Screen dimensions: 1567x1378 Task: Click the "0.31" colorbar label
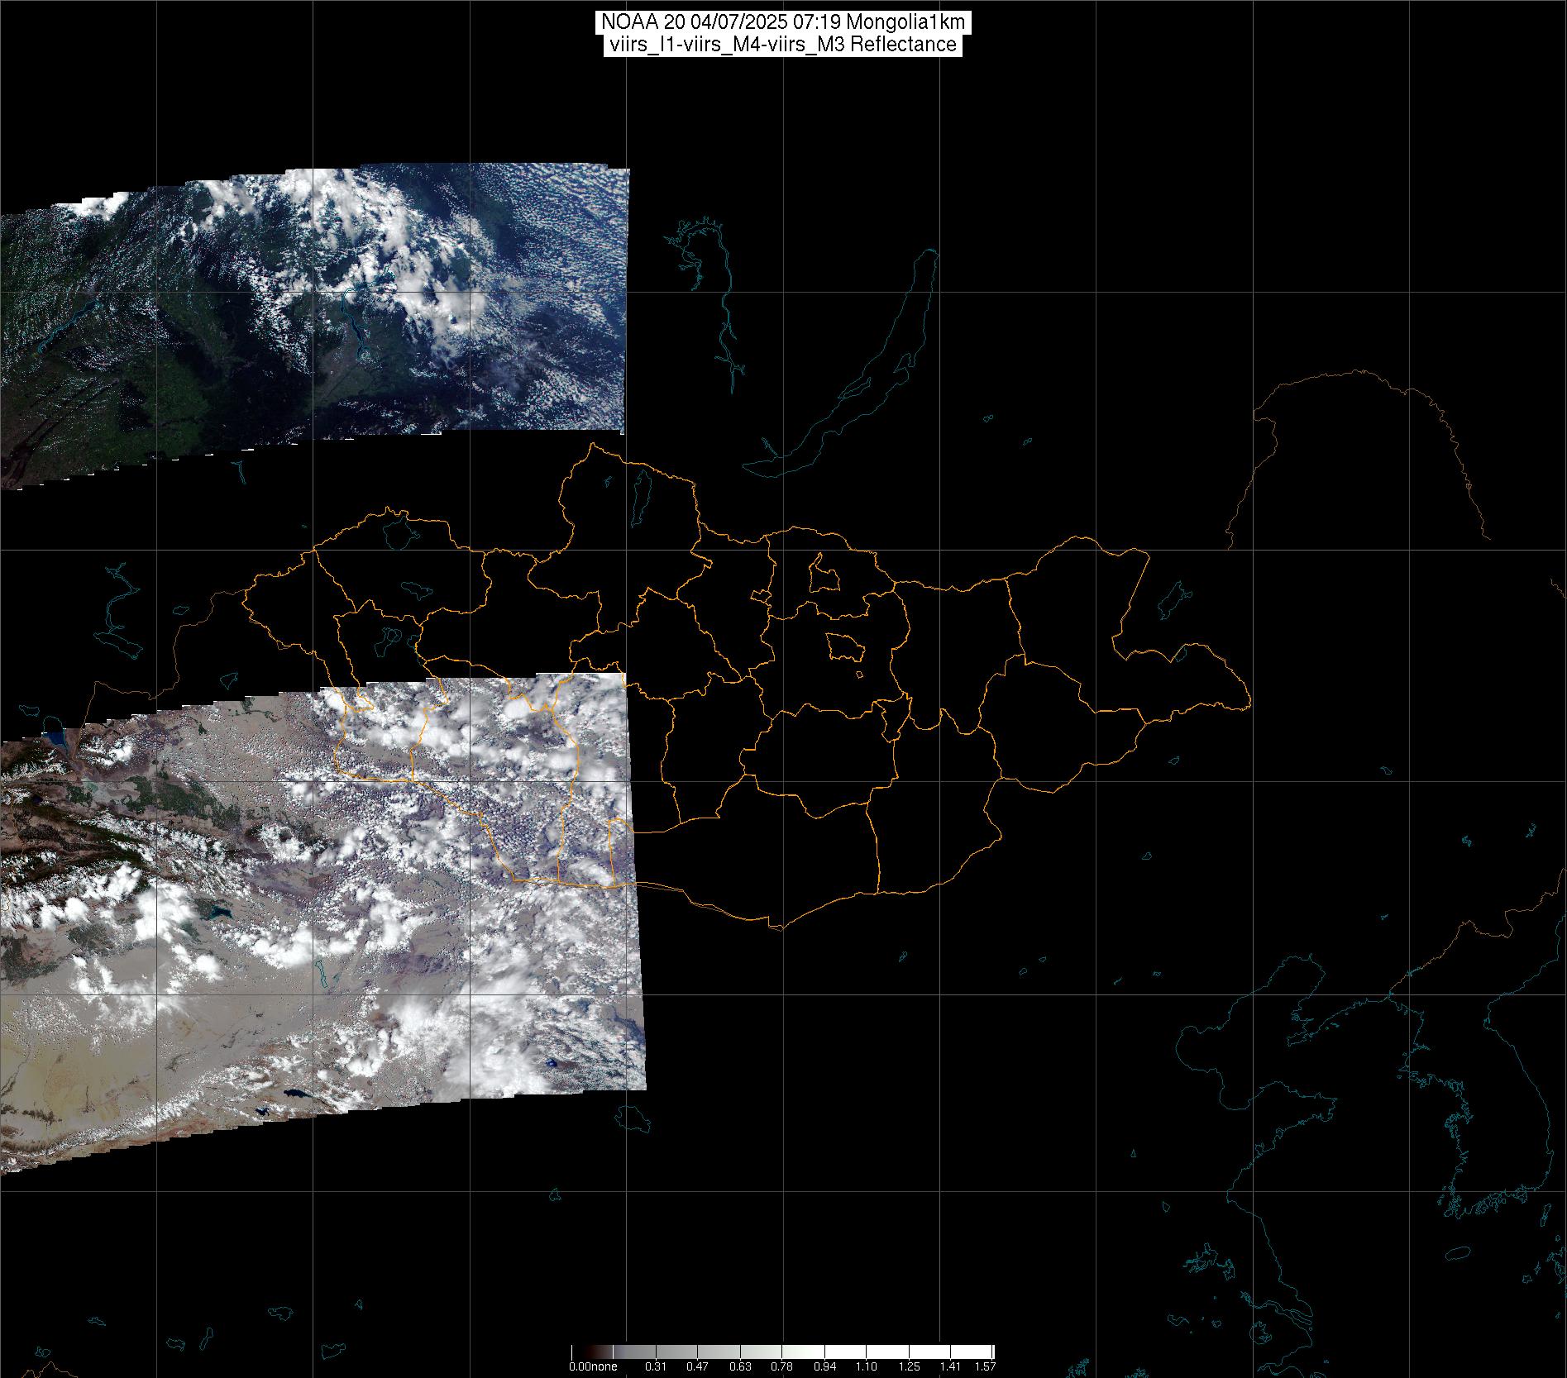[656, 1366]
